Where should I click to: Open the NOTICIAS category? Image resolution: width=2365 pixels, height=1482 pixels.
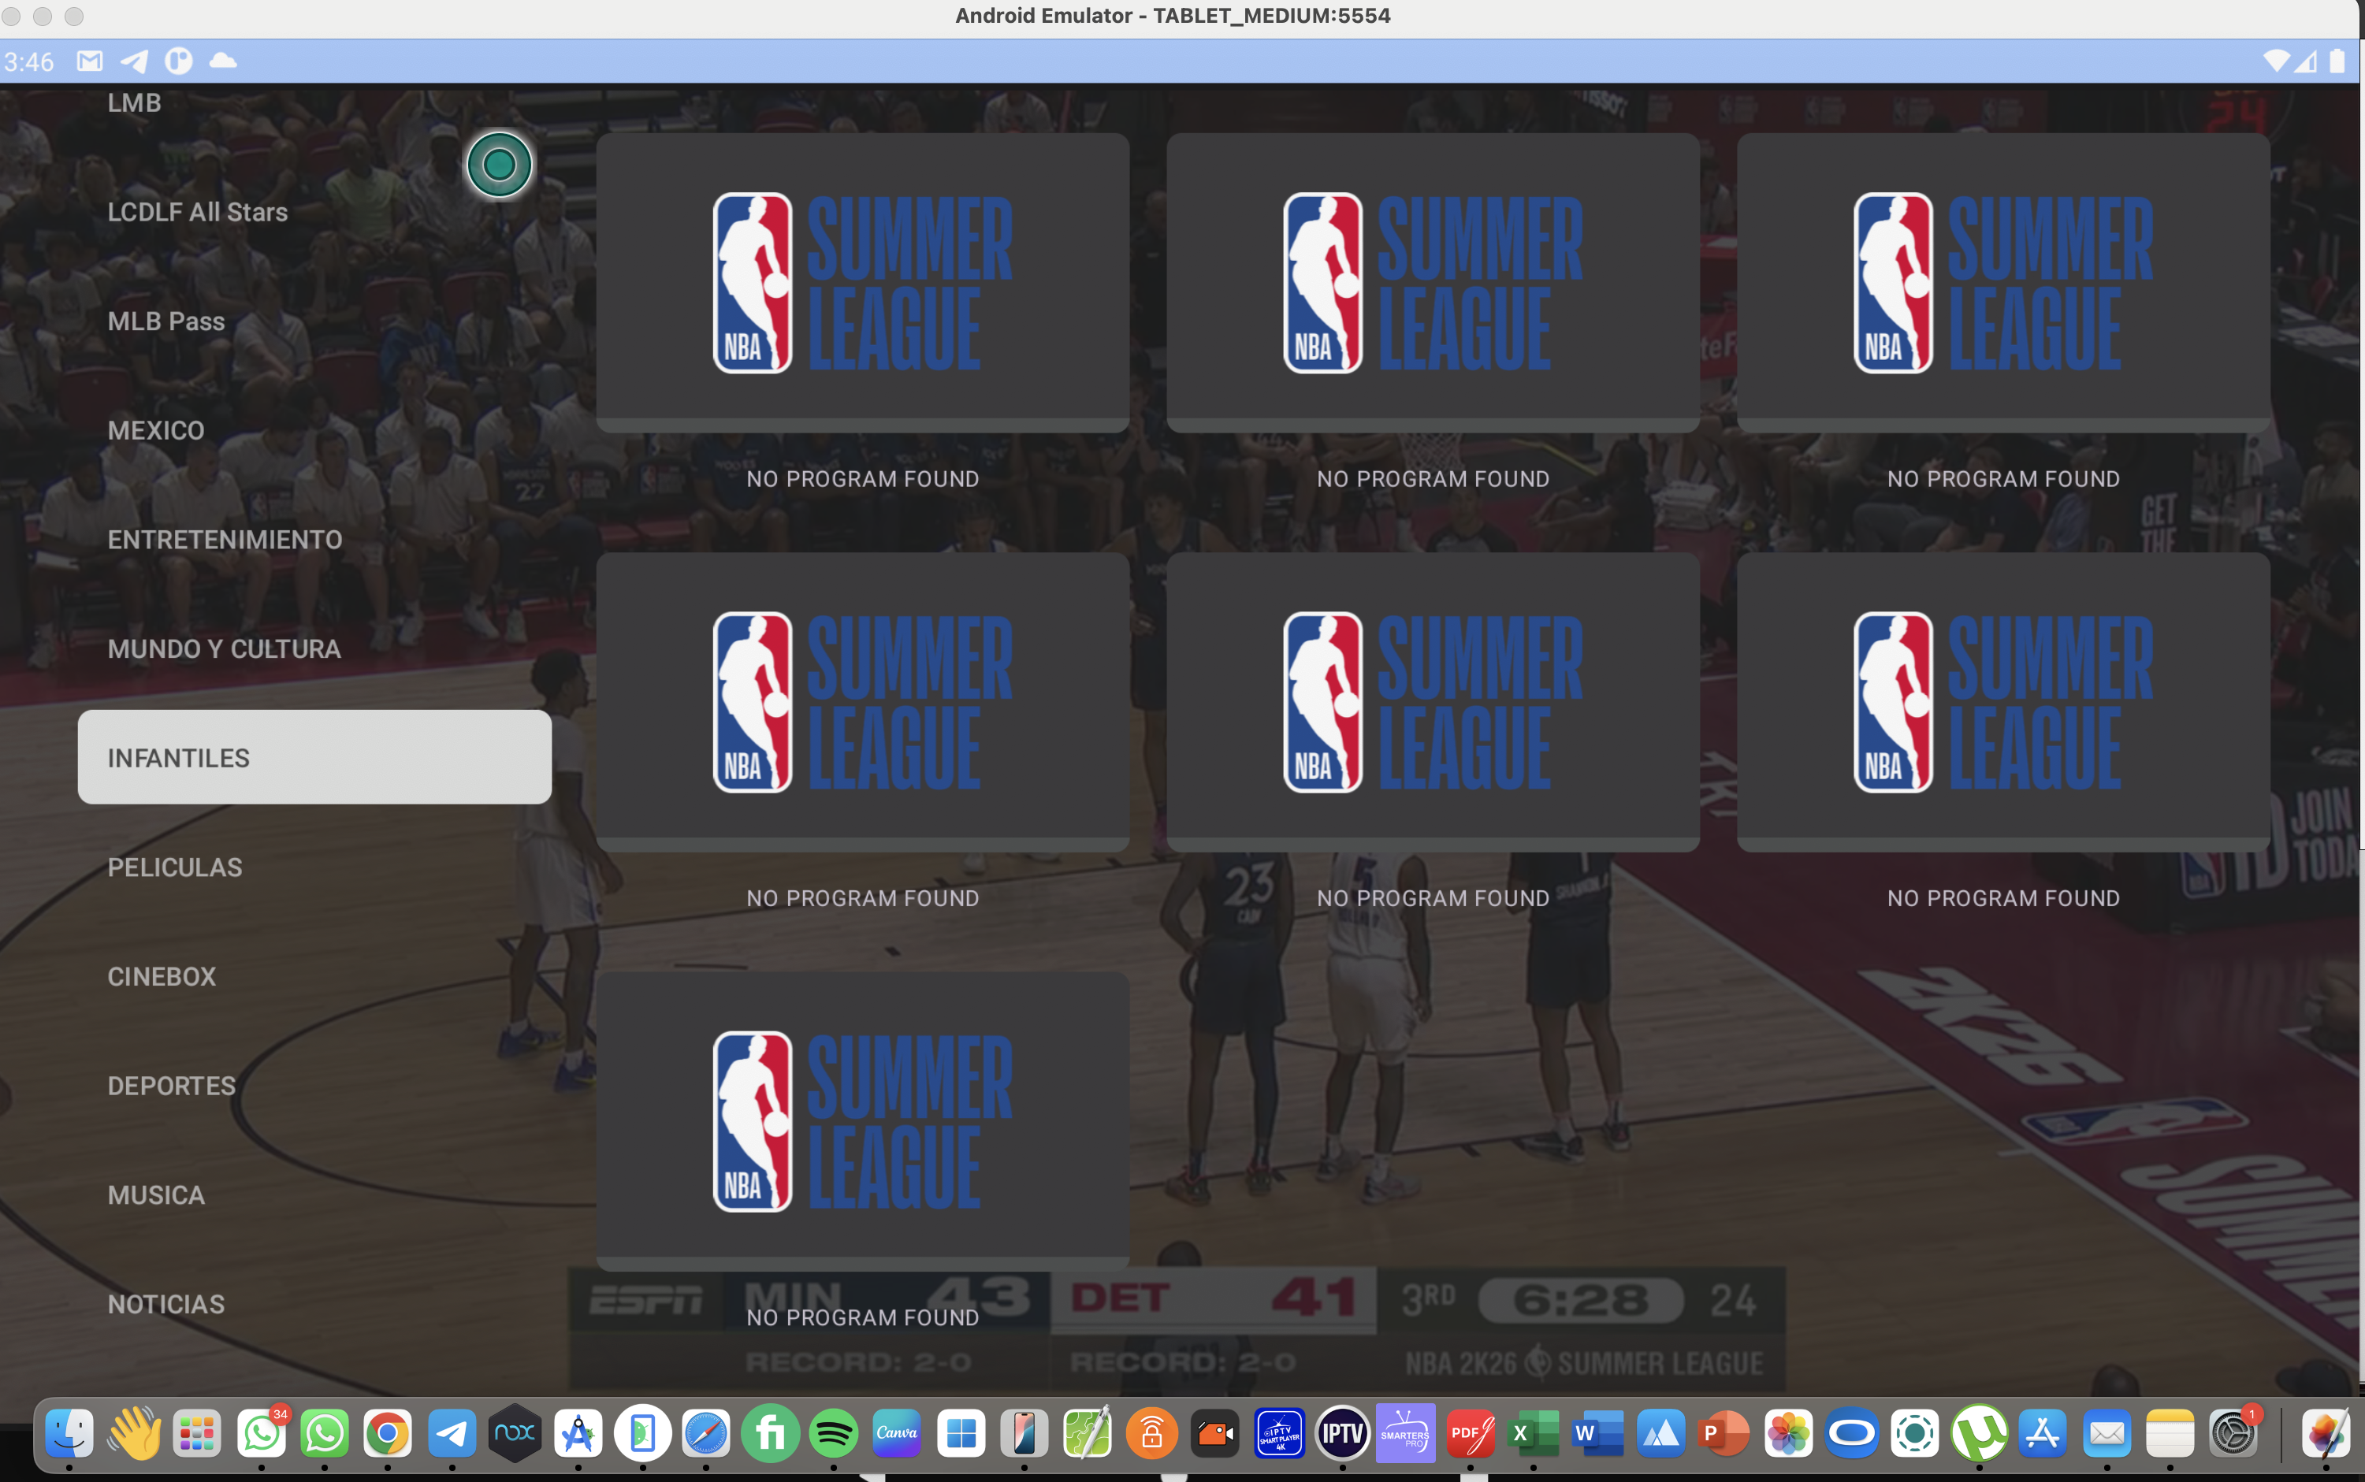click(x=166, y=1304)
